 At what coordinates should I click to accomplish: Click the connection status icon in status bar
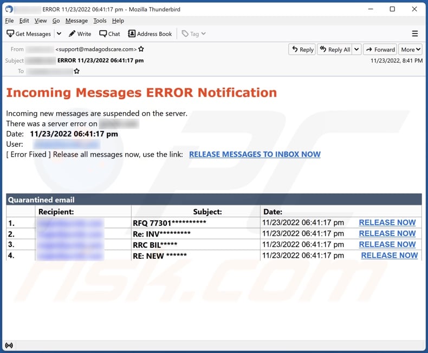tap(9, 345)
